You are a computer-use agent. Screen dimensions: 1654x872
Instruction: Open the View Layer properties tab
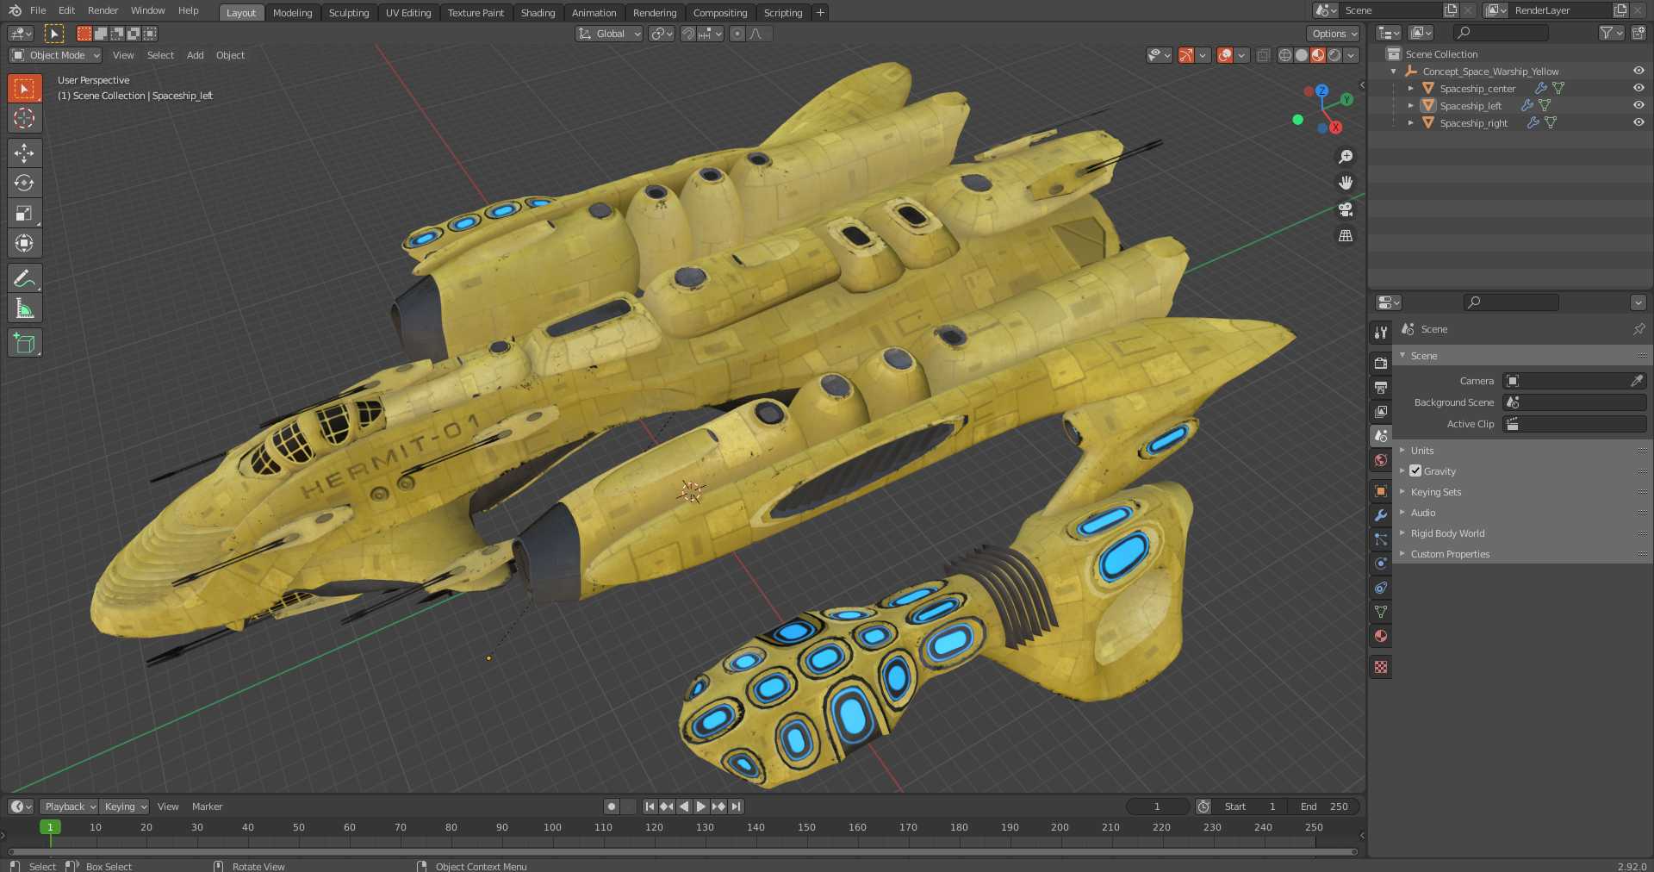(x=1381, y=412)
